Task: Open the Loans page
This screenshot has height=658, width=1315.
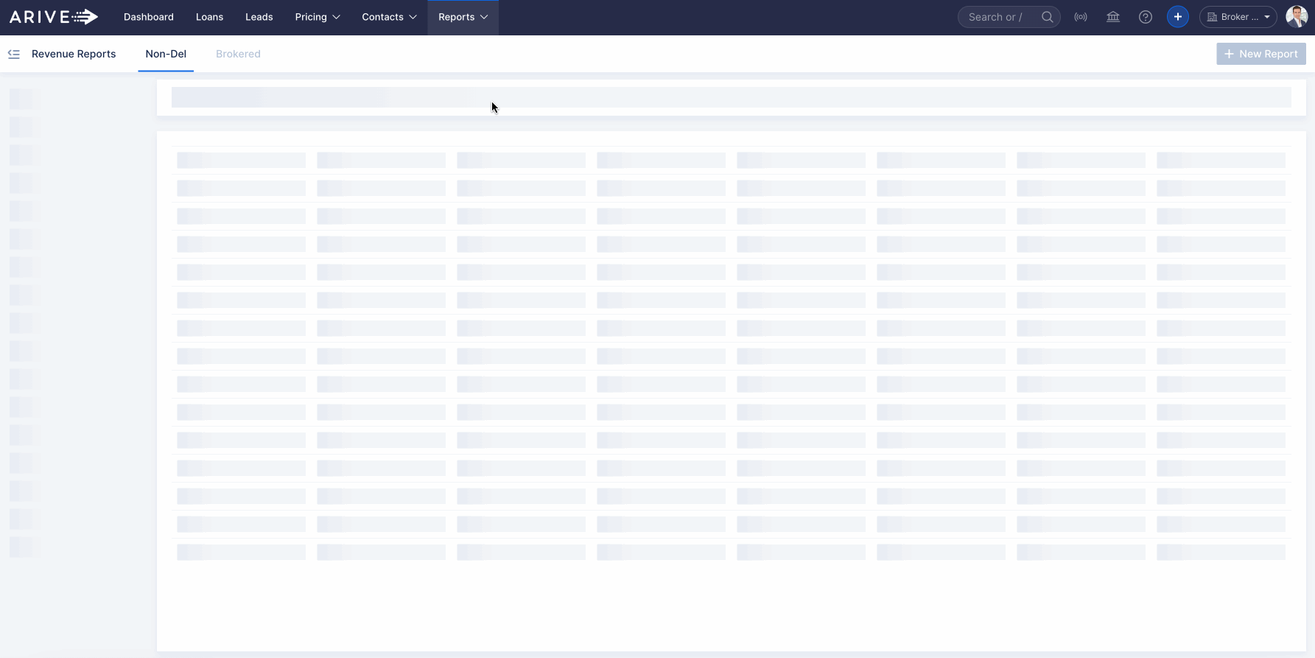Action: (209, 17)
